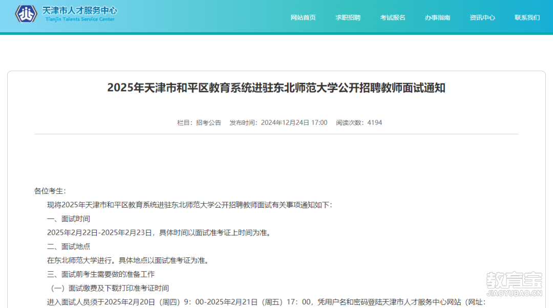Open the 求职招聘 navigation item
The height and width of the screenshot is (308, 553).
coord(348,17)
